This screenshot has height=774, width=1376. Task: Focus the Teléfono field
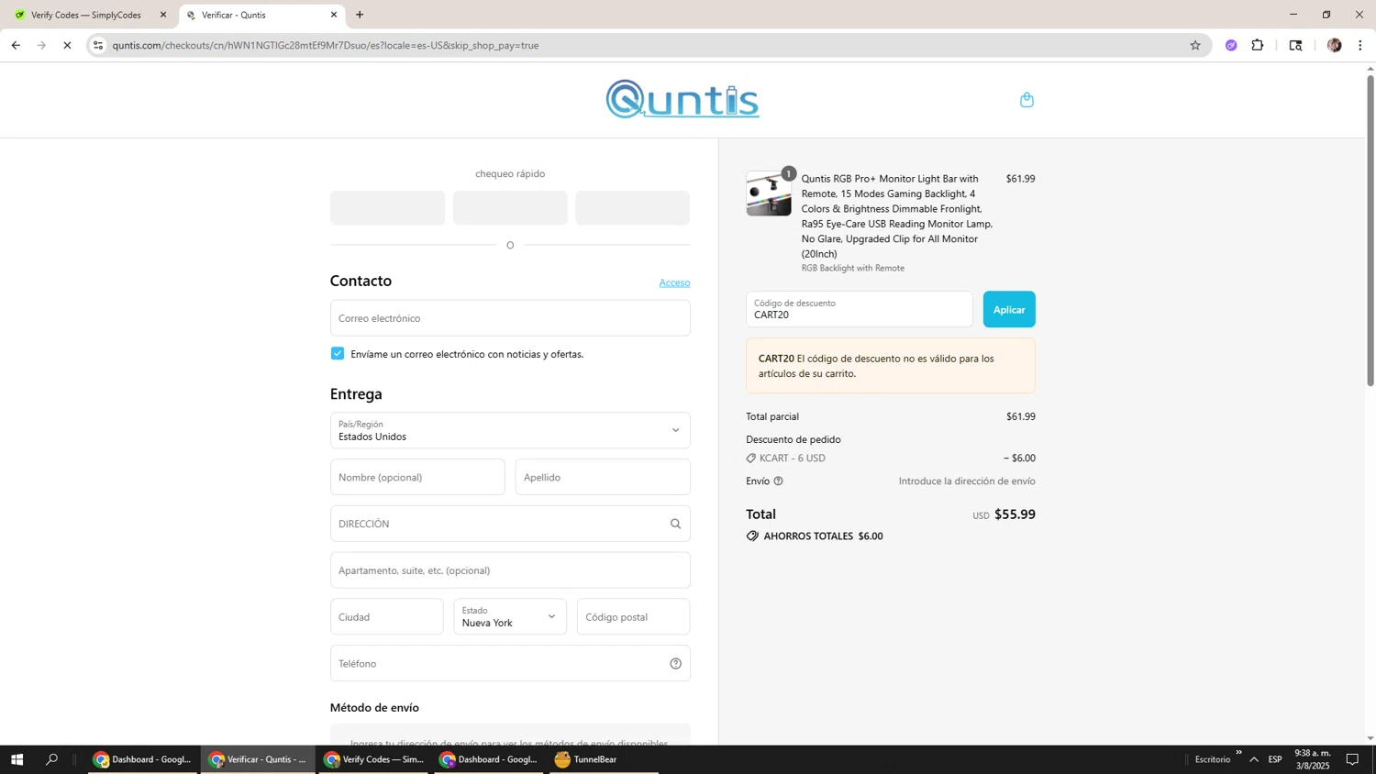click(x=510, y=664)
